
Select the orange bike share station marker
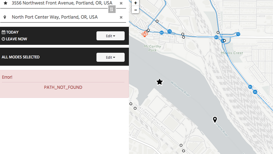pos(144,34)
